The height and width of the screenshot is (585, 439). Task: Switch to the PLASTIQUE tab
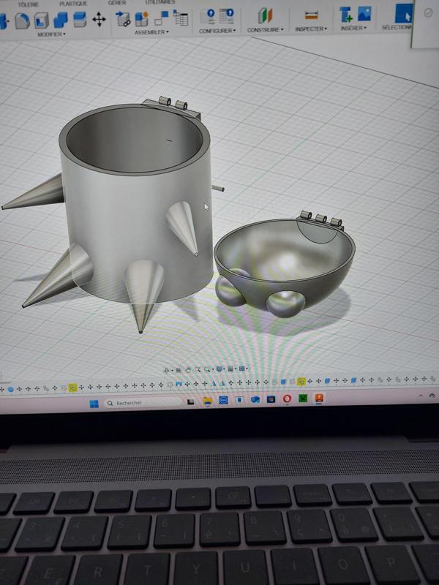(73, 4)
